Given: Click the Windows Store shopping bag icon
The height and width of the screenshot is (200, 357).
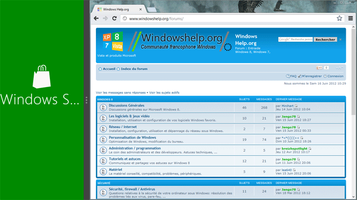Looking at the screenshot, I should (42, 77).
